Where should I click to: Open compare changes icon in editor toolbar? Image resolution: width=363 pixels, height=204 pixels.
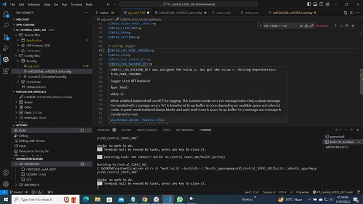point(345,12)
